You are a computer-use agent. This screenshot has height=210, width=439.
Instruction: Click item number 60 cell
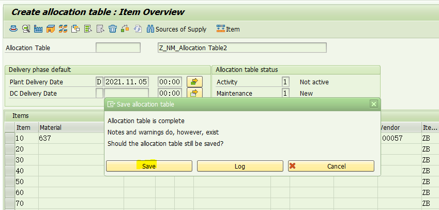[x=26, y=192]
